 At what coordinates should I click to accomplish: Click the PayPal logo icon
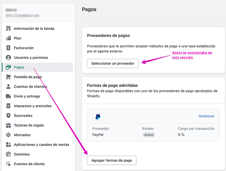pyautogui.click(x=98, y=117)
